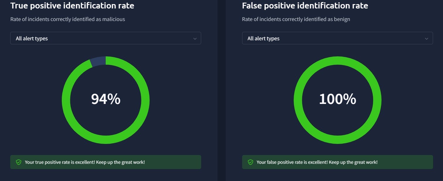Open False positive All alert types dropdown
This screenshot has width=443, height=181.
(x=337, y=38)
